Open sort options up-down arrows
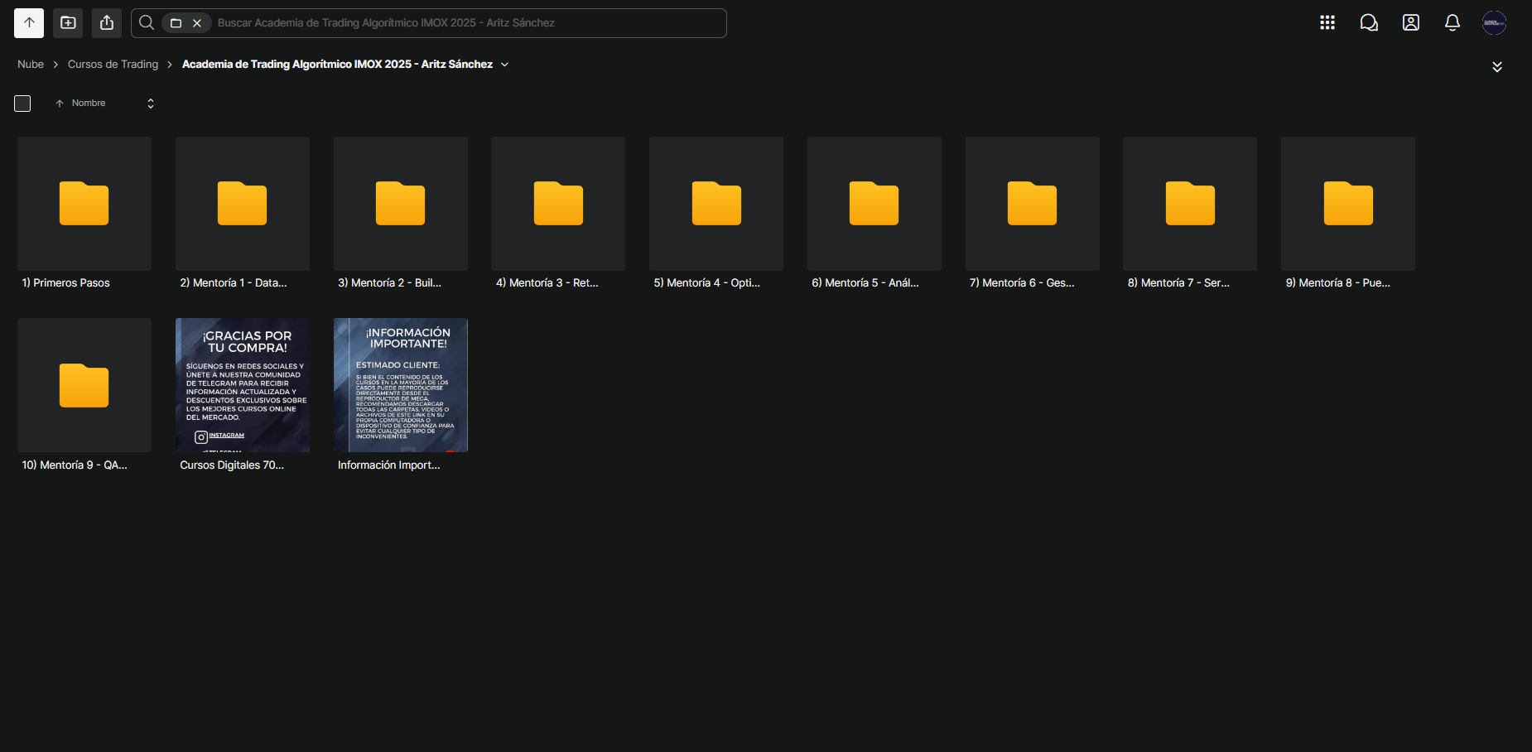The height and width of the screenshot is (752, 1532). [x=151, y=104]
